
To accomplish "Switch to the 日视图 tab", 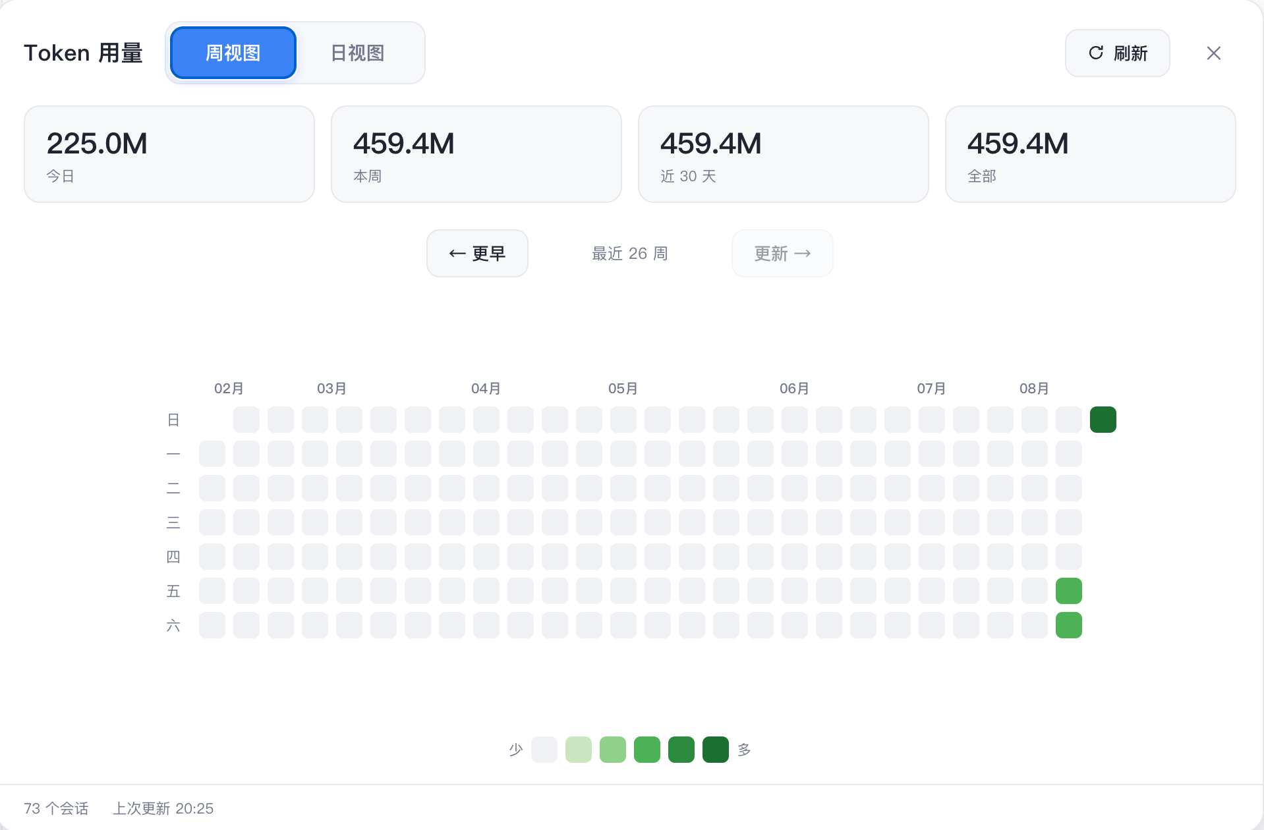I will [x=357, y=53].
